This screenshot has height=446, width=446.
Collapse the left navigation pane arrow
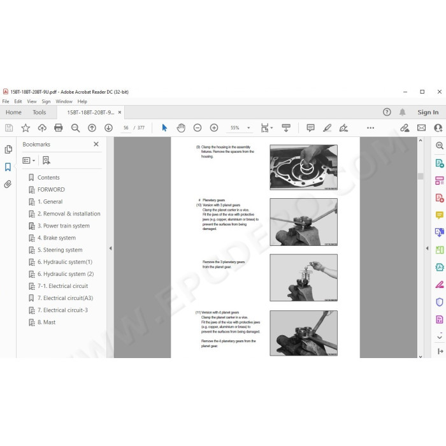[x=110, y=248]
